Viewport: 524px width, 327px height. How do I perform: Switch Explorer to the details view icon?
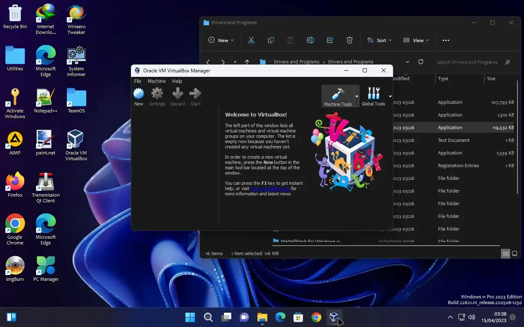[506, 254]
